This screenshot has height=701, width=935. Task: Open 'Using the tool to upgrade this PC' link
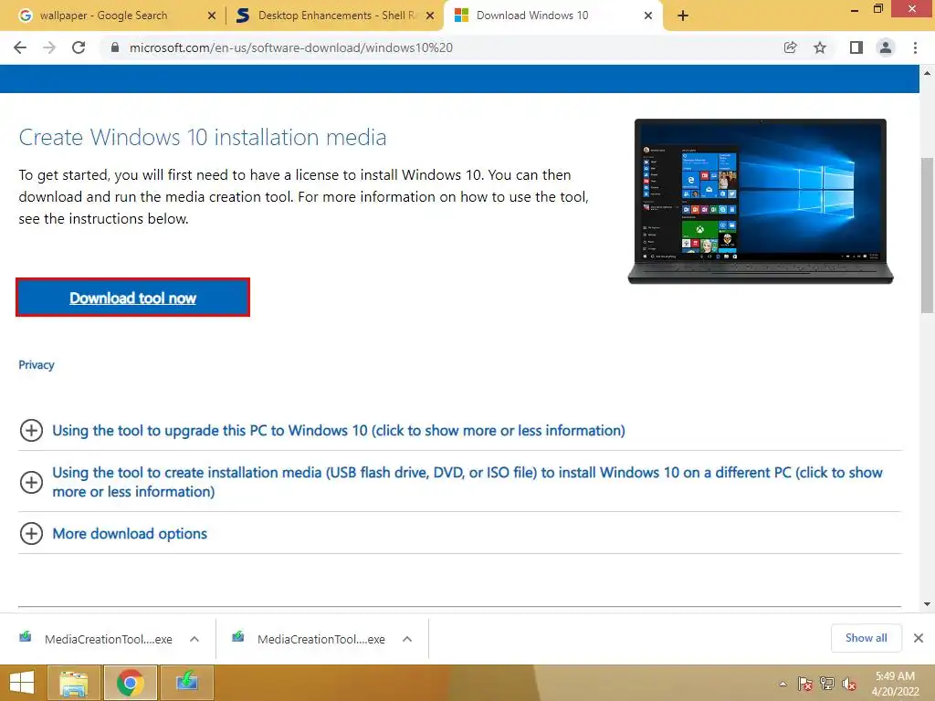click(339, 431)
